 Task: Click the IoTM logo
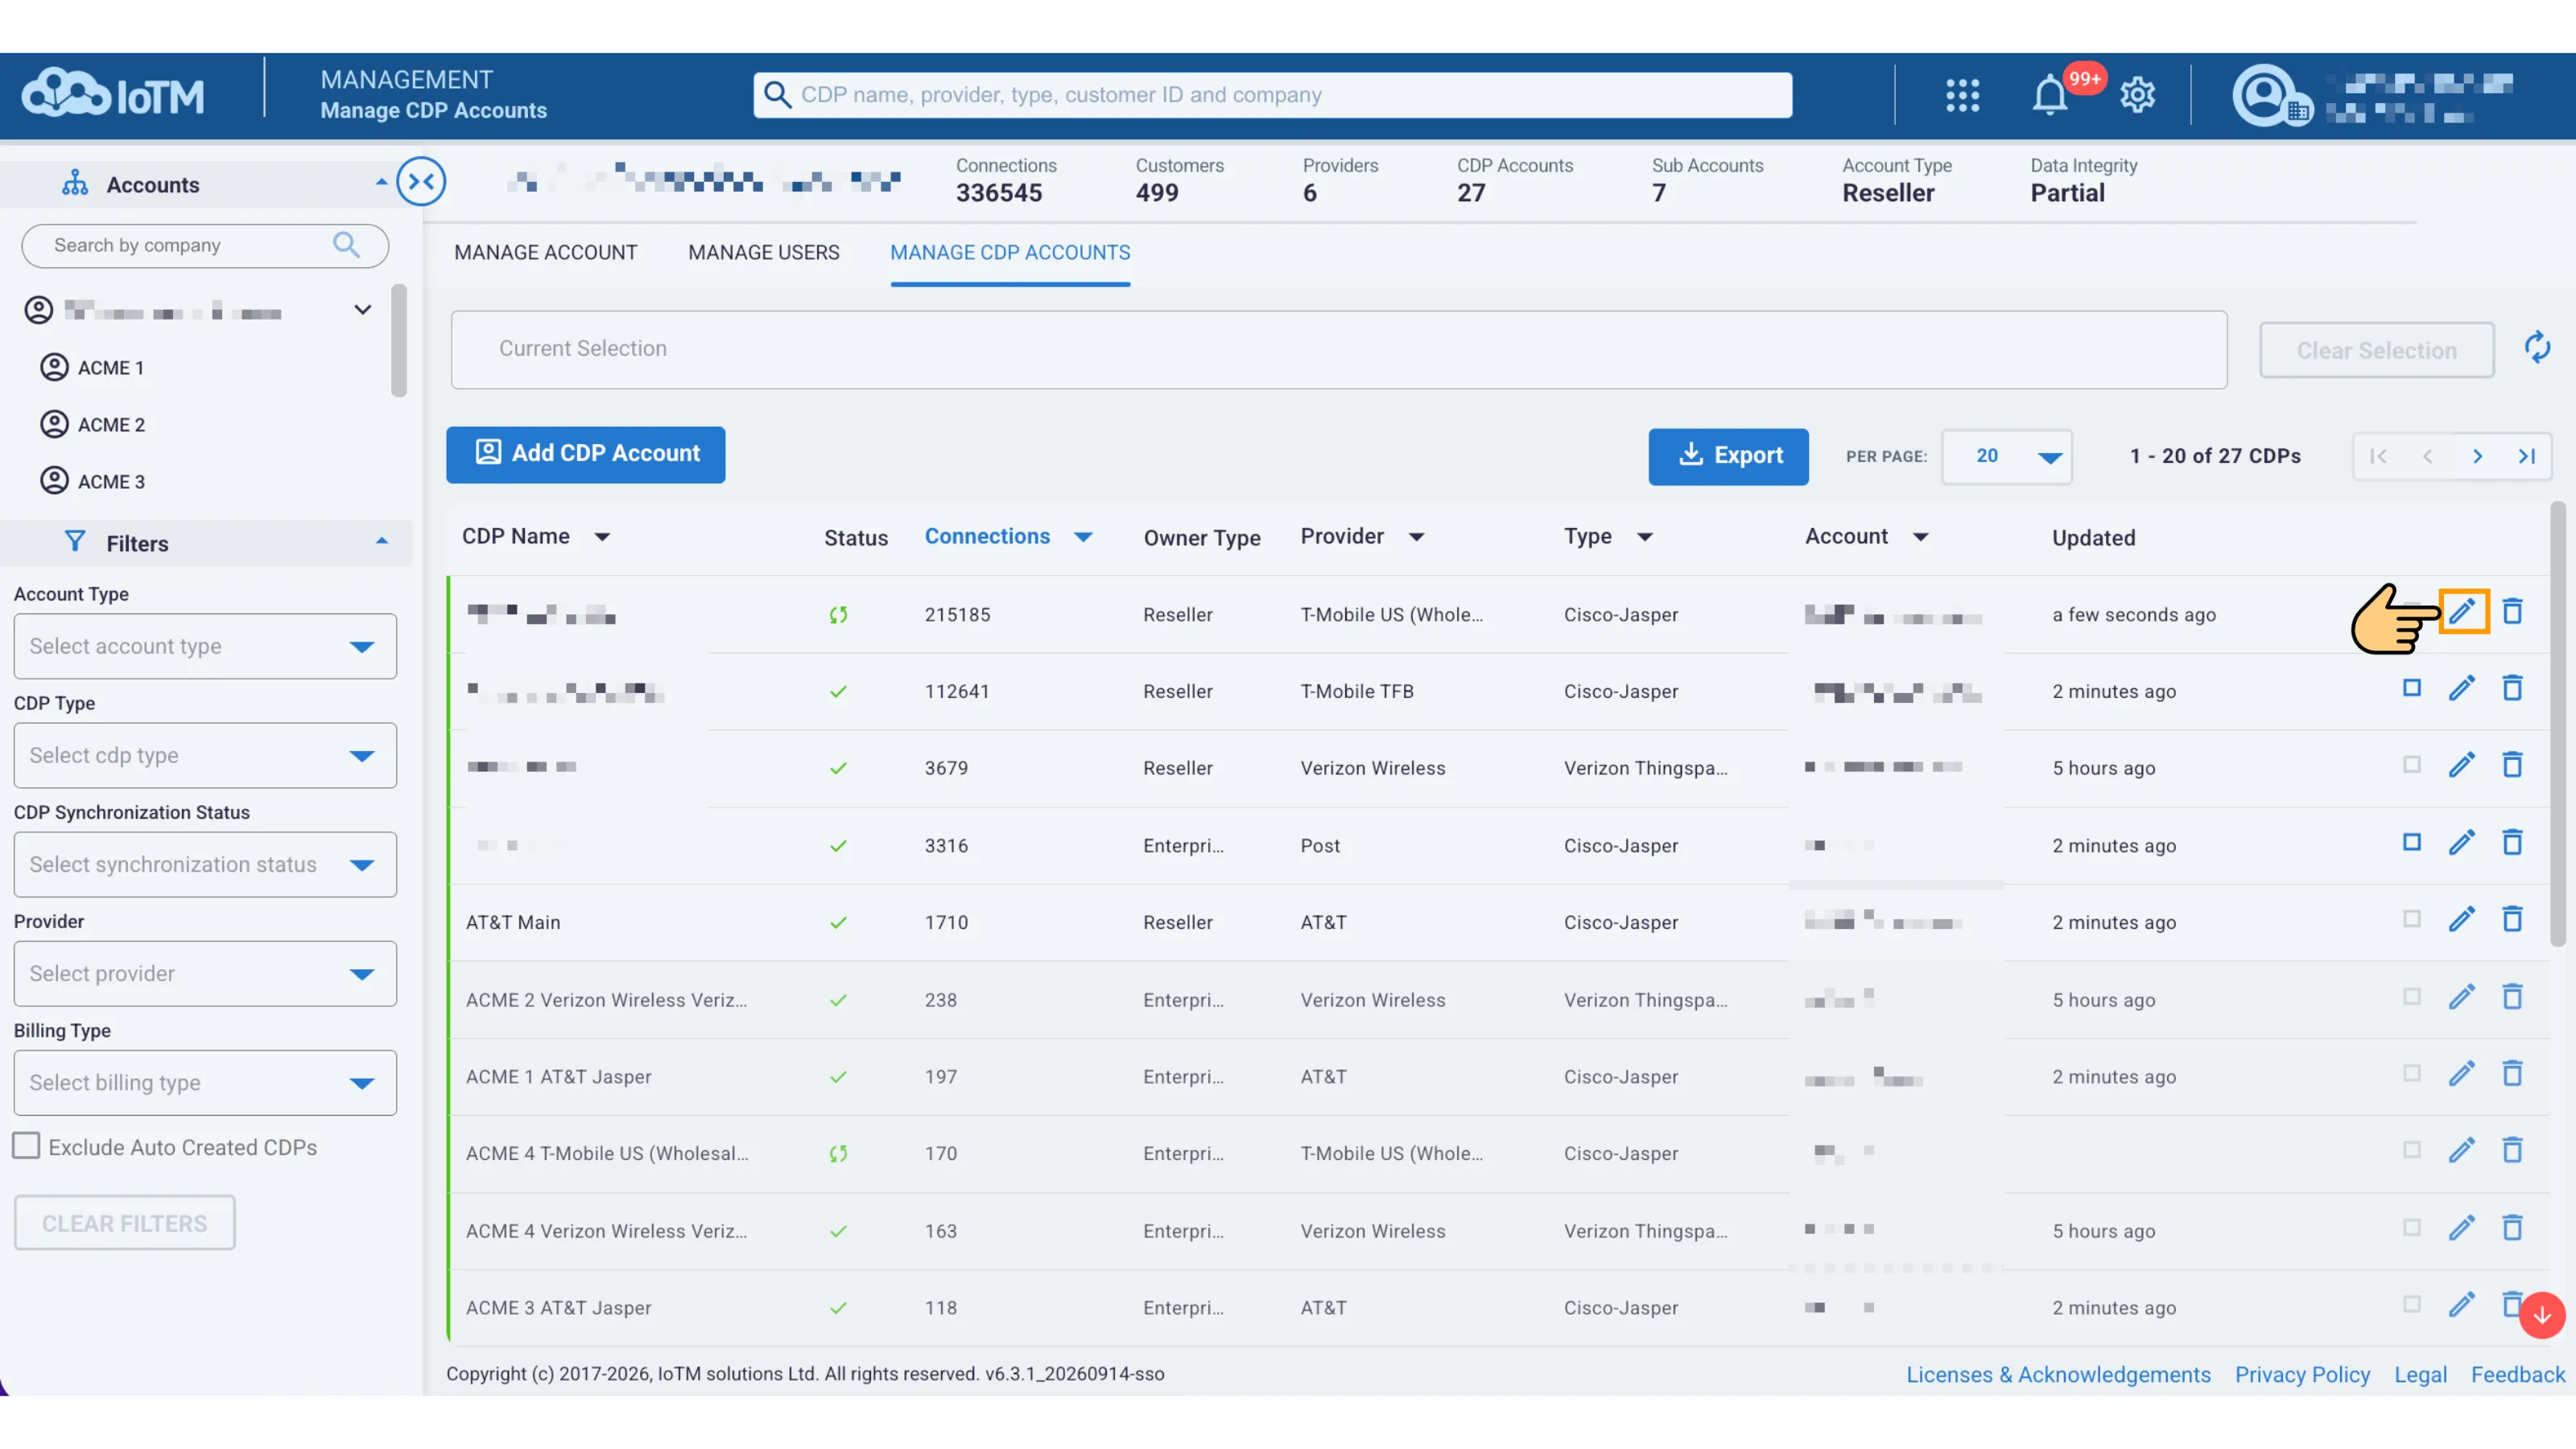coord(113,95)
